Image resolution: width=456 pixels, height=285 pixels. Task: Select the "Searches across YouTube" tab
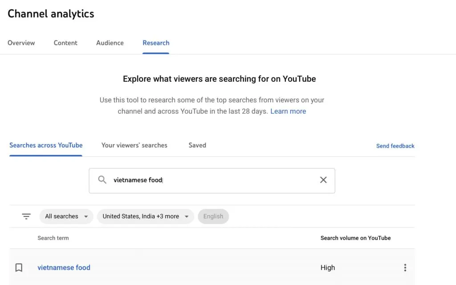[x=45, y=145]
